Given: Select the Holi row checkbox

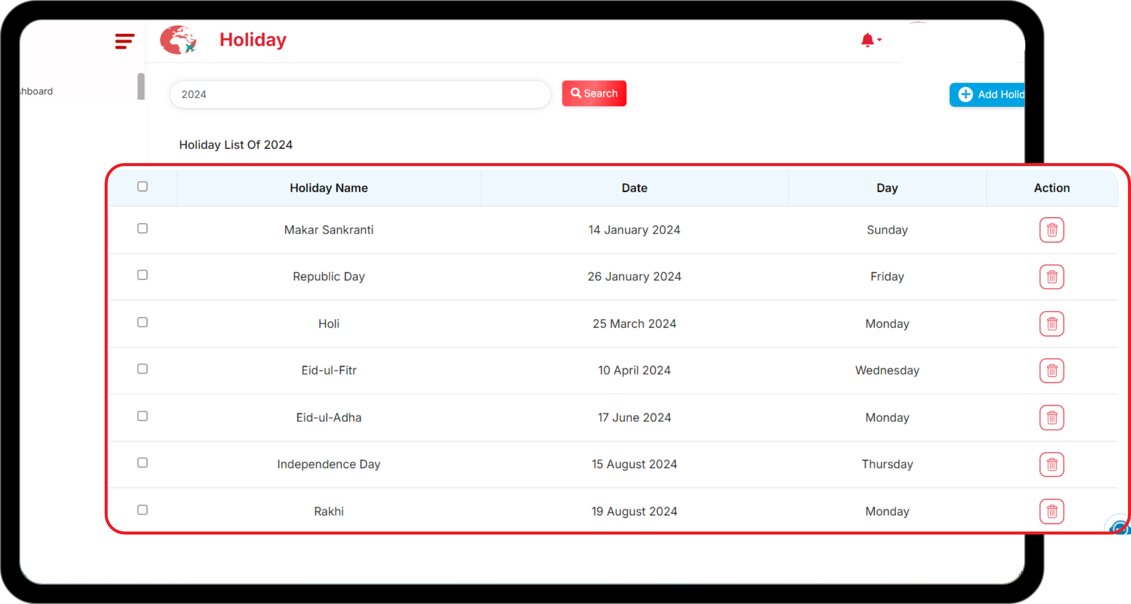Looking at the screenshot, I should click(142, 322).
